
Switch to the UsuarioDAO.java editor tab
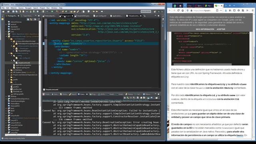pos(82,16)
